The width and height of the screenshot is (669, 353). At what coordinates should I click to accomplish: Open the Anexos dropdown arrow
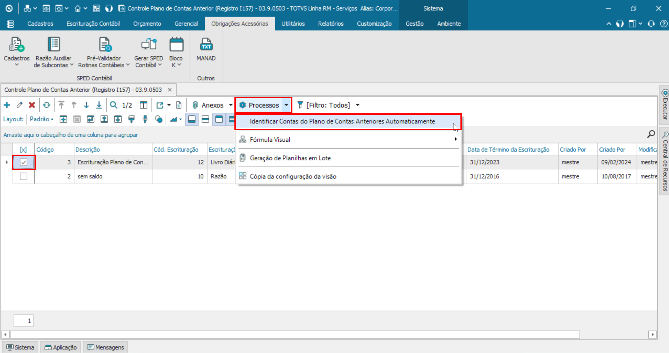tap(231, 105)
